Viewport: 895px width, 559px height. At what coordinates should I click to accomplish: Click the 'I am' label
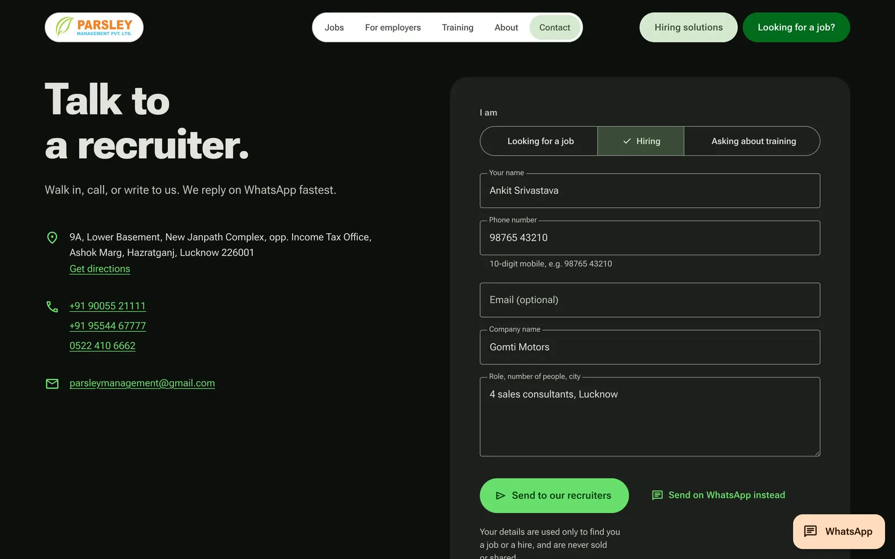(x=488, y=113)
